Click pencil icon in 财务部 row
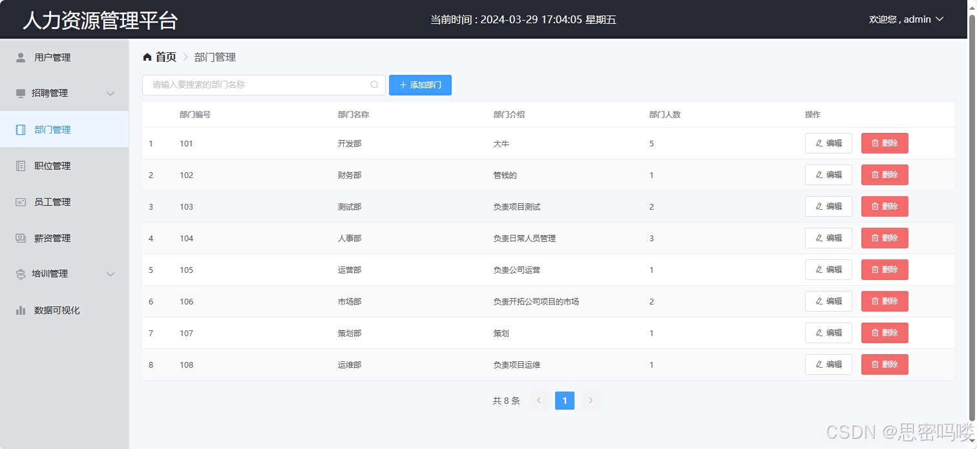The image size is (977, 449). (819, 175)
